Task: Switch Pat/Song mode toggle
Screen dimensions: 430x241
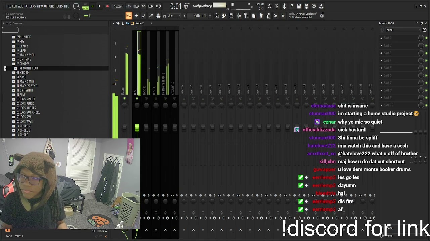Action: click(85, 6)
